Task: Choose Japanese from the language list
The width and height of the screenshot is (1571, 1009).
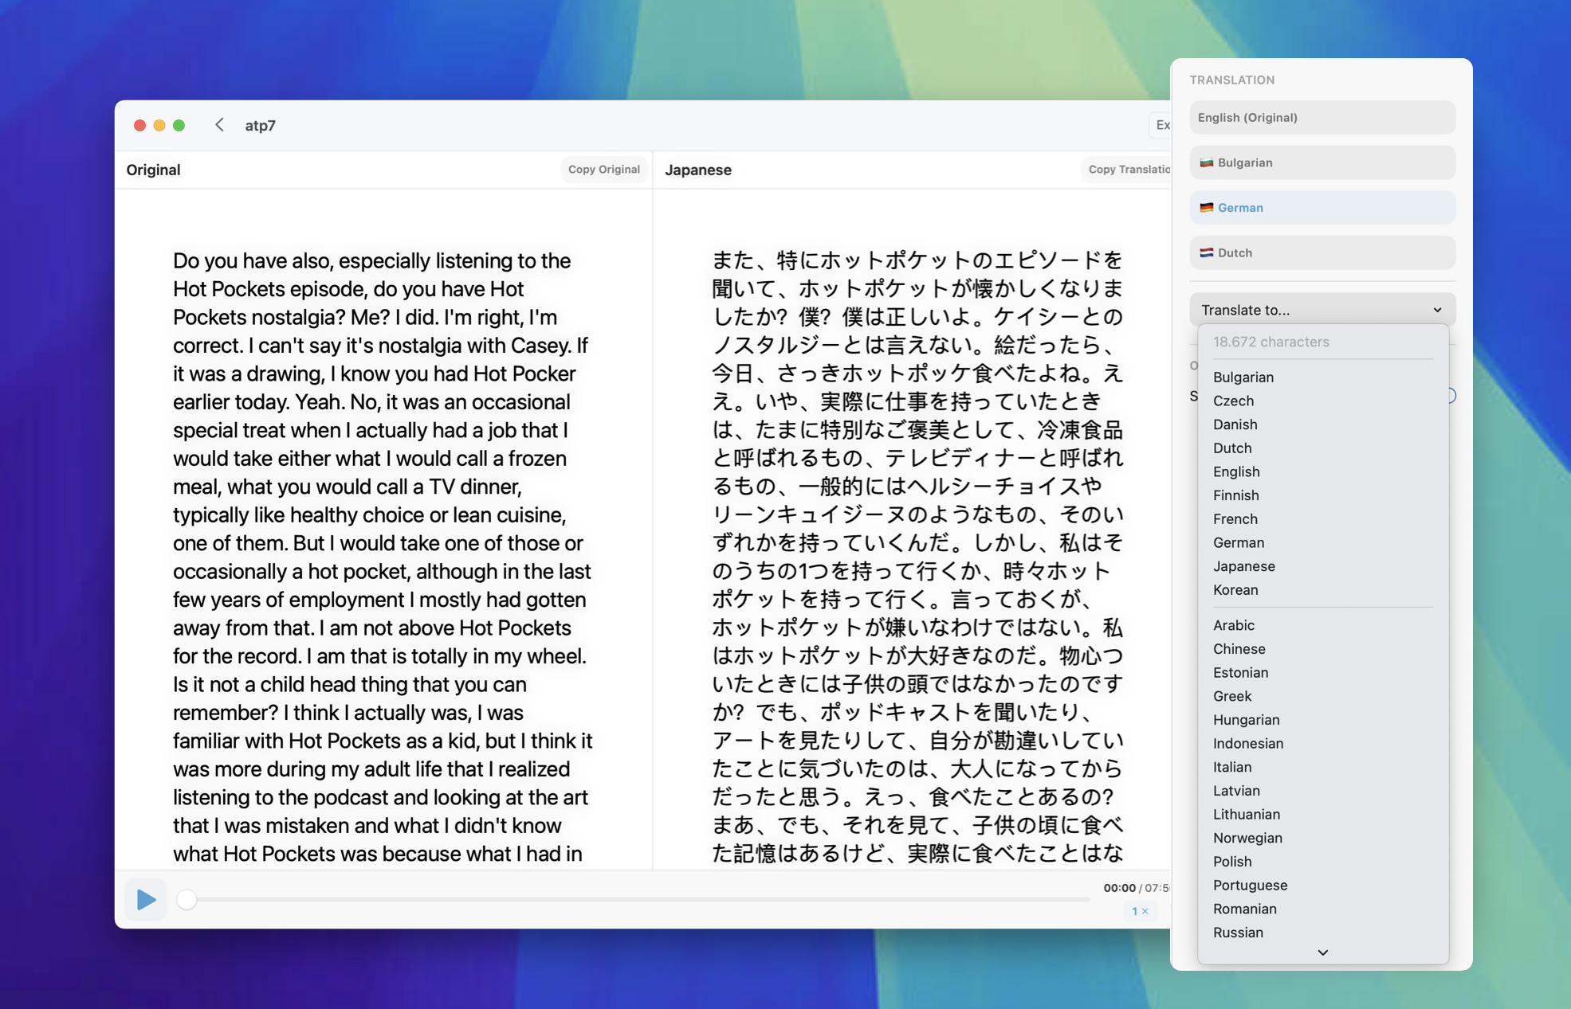Action: coord(1322,566)
